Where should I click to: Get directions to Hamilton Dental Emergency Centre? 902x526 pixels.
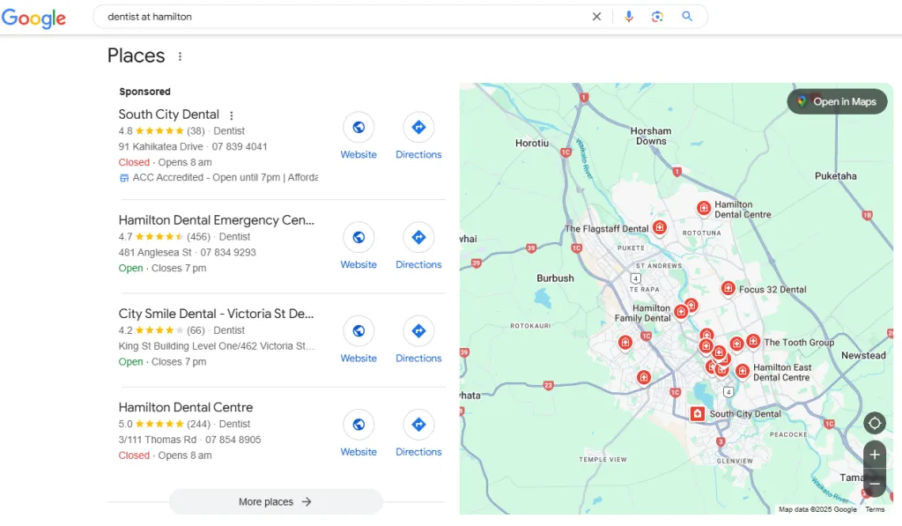(x=418, y=237)
